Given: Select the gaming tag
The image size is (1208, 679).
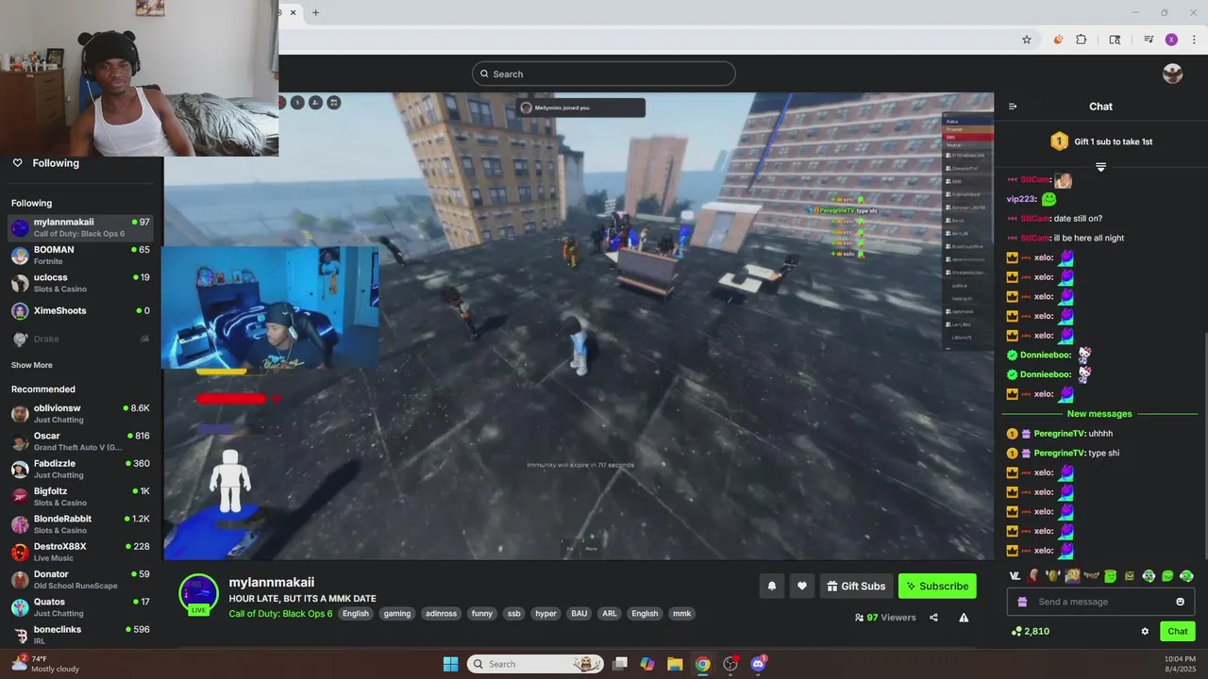Looking at the screenshot, I should (397, 613).
